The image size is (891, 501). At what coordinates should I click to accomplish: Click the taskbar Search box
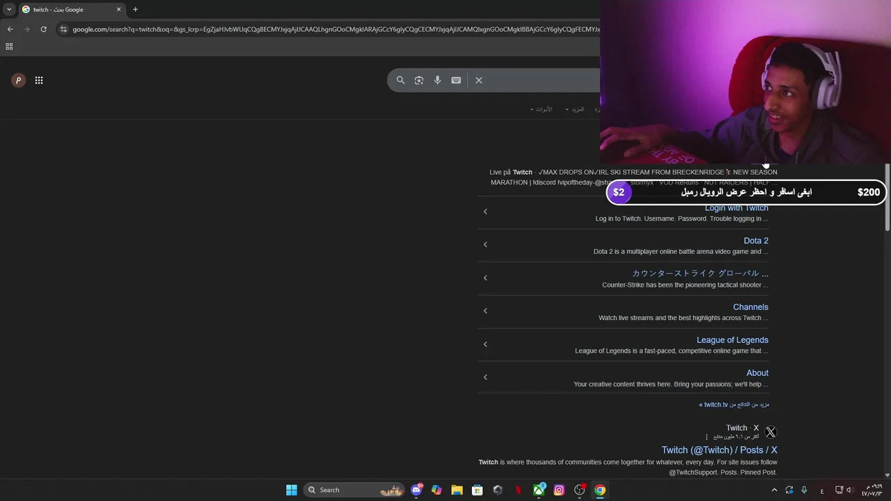coord(355,490)
